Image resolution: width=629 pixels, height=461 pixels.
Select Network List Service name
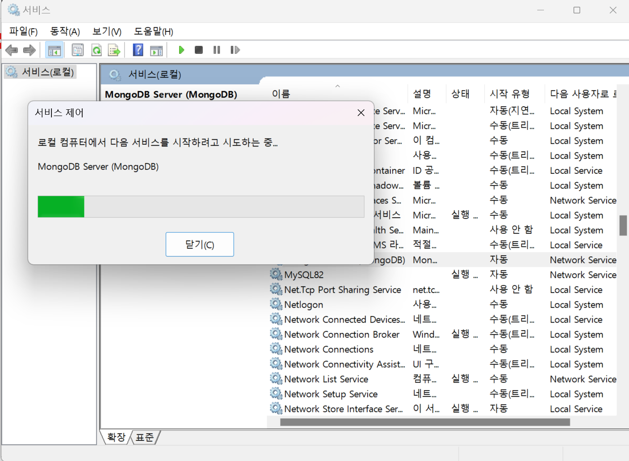click(326, 379)
